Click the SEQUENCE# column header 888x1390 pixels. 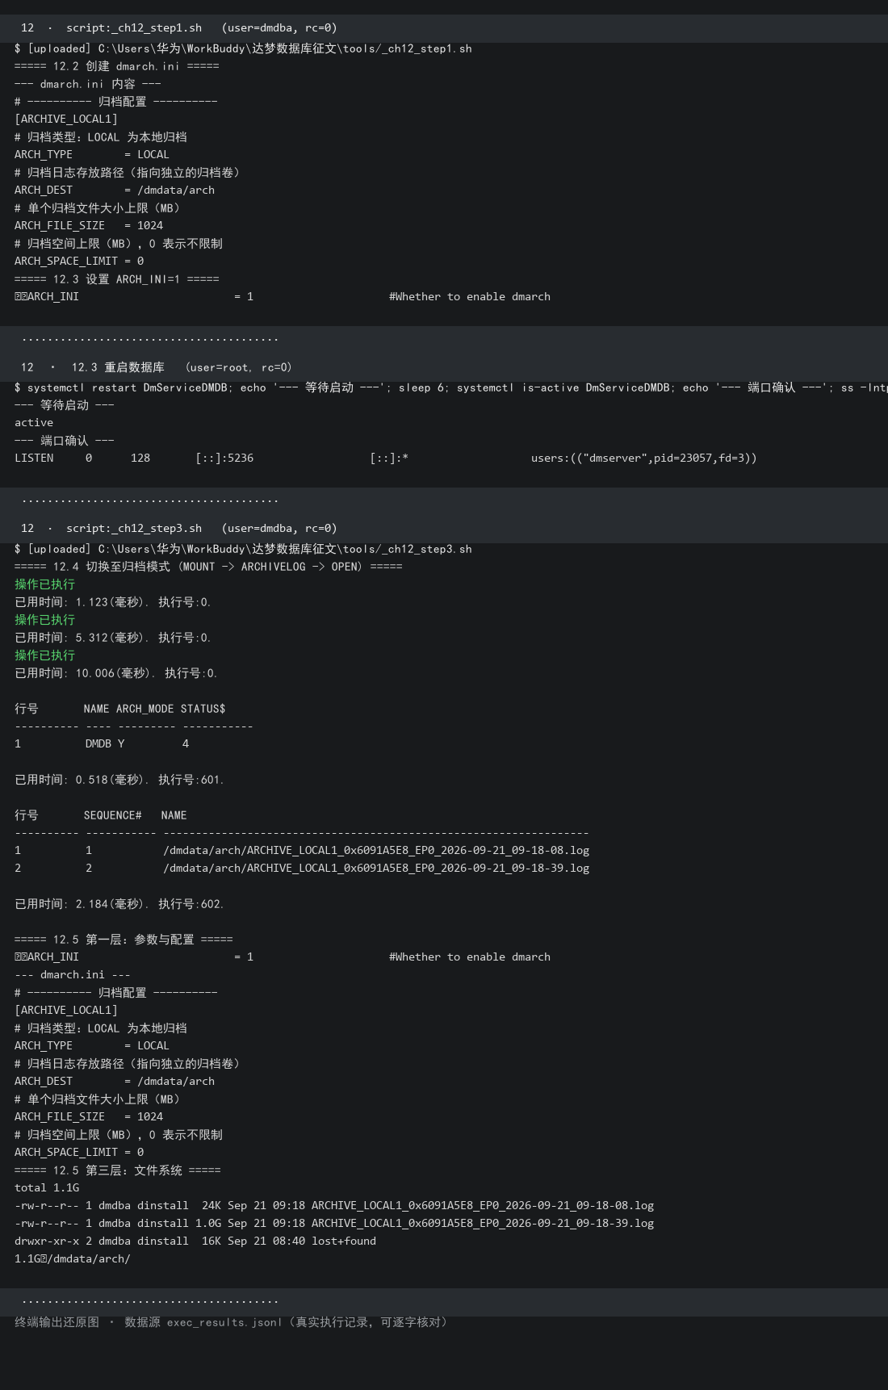(112, 815)
